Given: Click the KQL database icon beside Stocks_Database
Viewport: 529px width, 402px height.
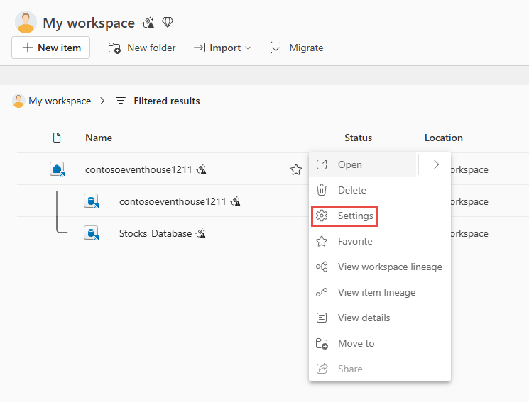Looking at the screenshot, I should coord(91,233).
